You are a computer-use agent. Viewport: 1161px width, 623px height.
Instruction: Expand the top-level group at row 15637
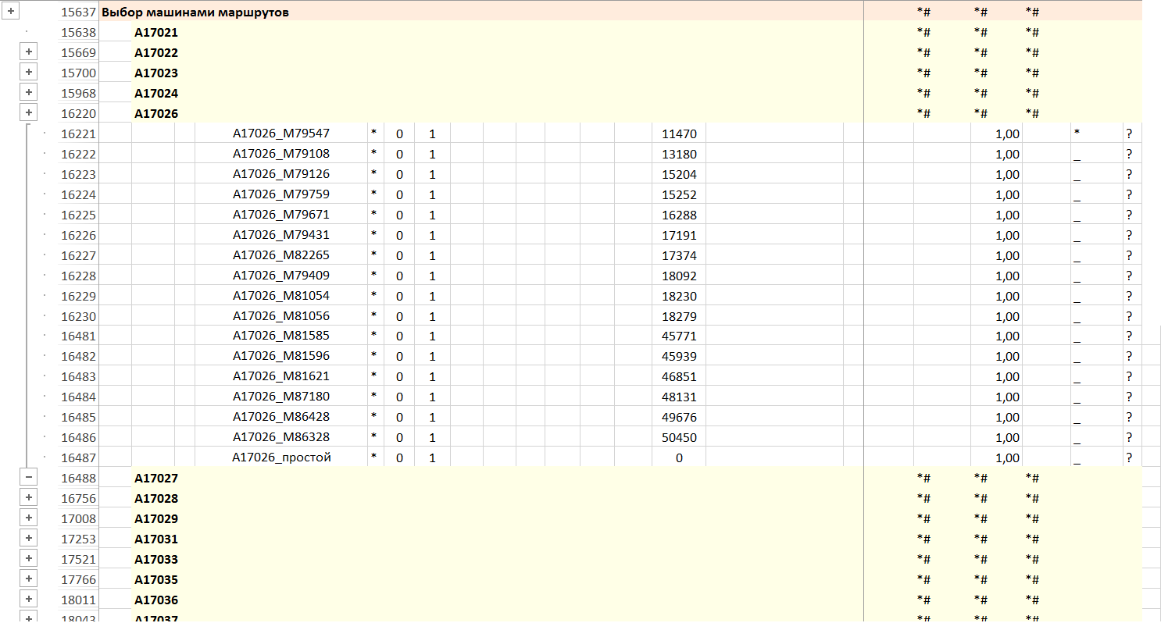click(x=11, y=12)
